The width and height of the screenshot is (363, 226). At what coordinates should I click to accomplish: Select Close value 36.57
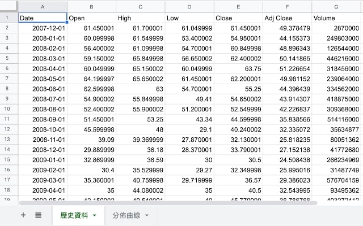(238, 180)
